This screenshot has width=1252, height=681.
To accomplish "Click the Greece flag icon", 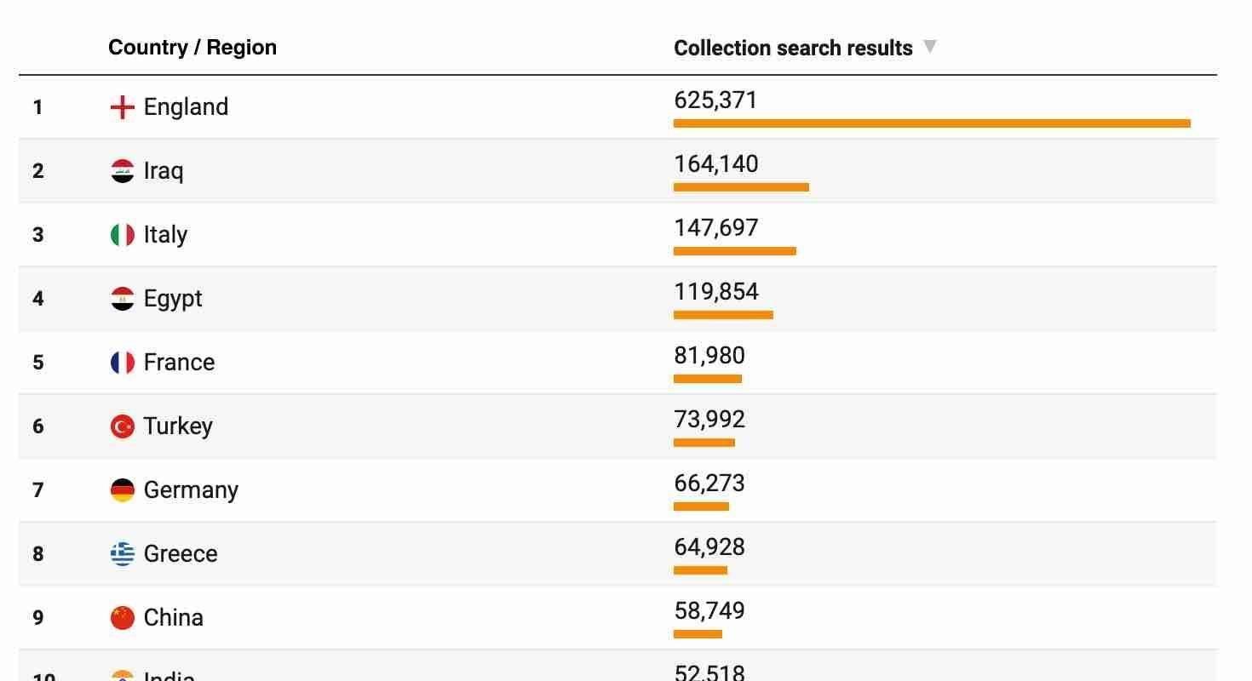I will [x=123, y=554].
